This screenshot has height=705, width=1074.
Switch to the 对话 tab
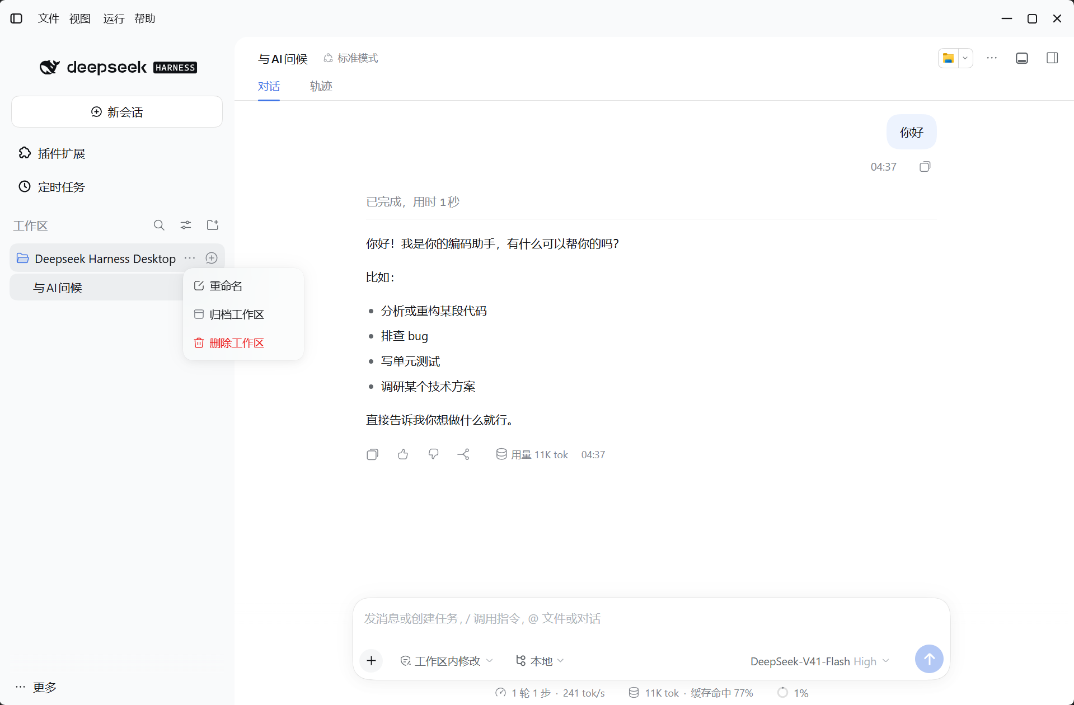tap(269, 86)
